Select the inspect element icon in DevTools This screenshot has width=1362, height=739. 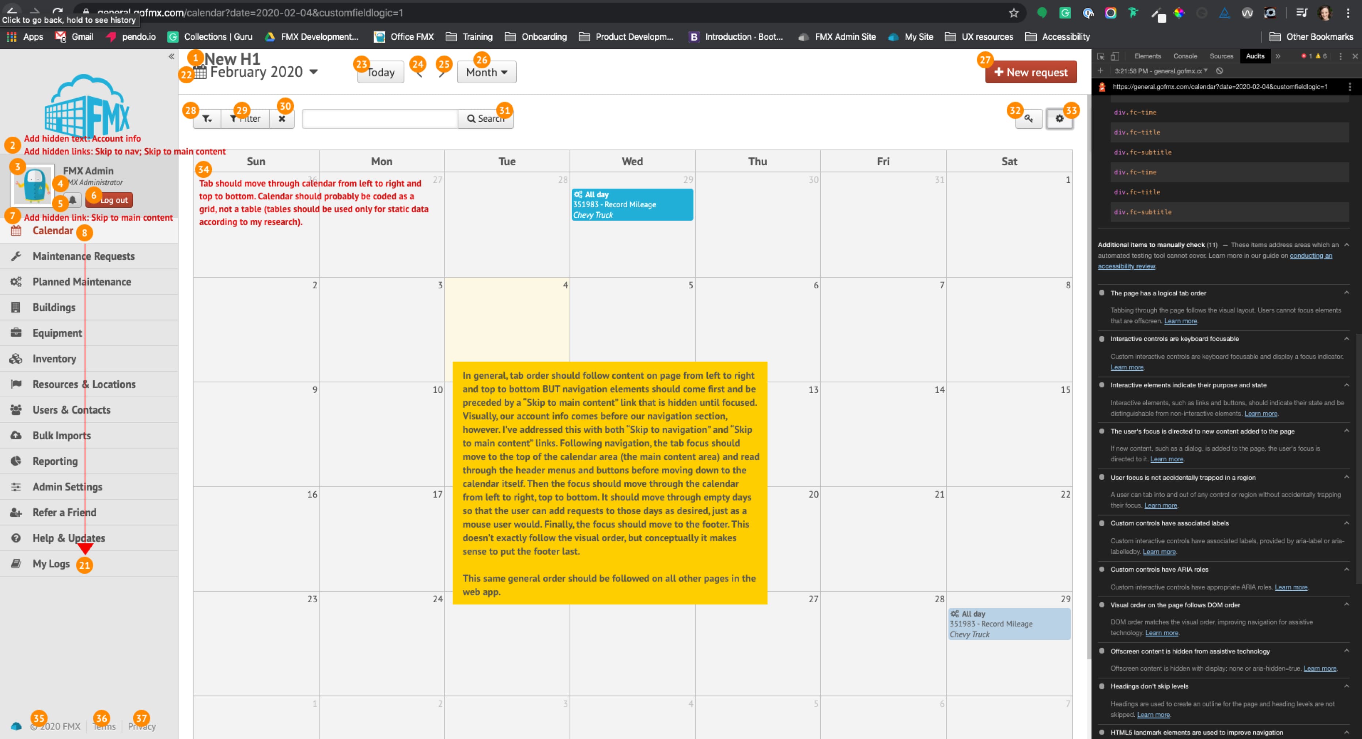point(1100,56)
